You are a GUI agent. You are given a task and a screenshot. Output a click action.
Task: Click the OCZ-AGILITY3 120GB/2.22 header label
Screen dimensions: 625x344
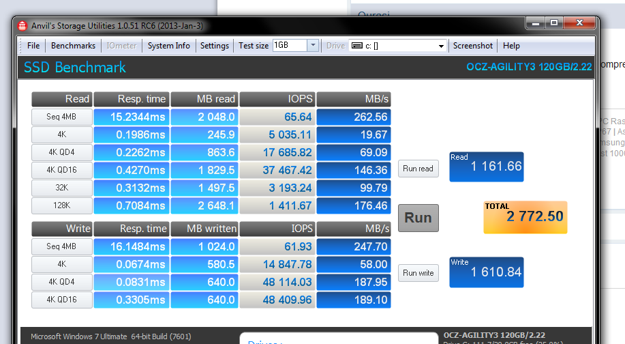pos(529,67)
